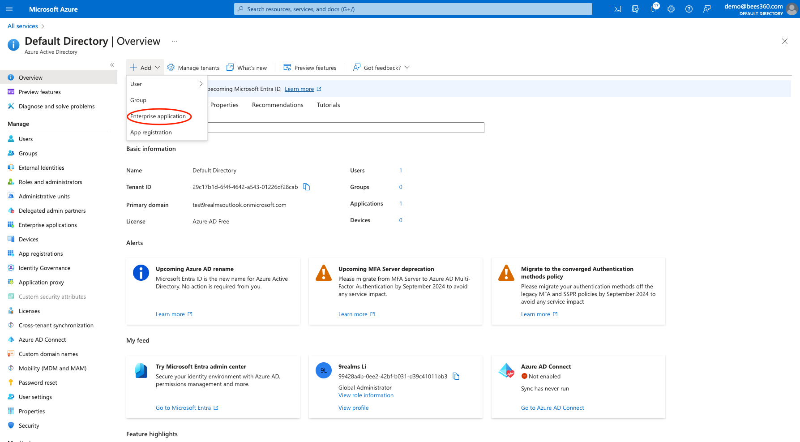The width and height of the screenshot is (800, 442).
Task: Switch to the Tutorials tab
Action: click(x=329, y=105)
